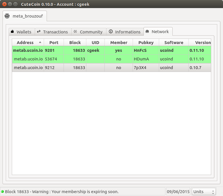Select the Network tab
The image size is (223, 196).
[158, 31]
